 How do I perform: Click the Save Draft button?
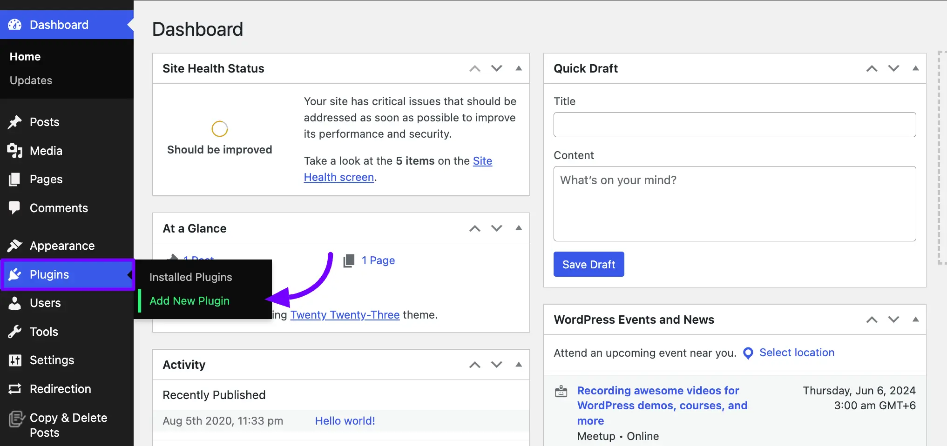[x=588, y=264]
